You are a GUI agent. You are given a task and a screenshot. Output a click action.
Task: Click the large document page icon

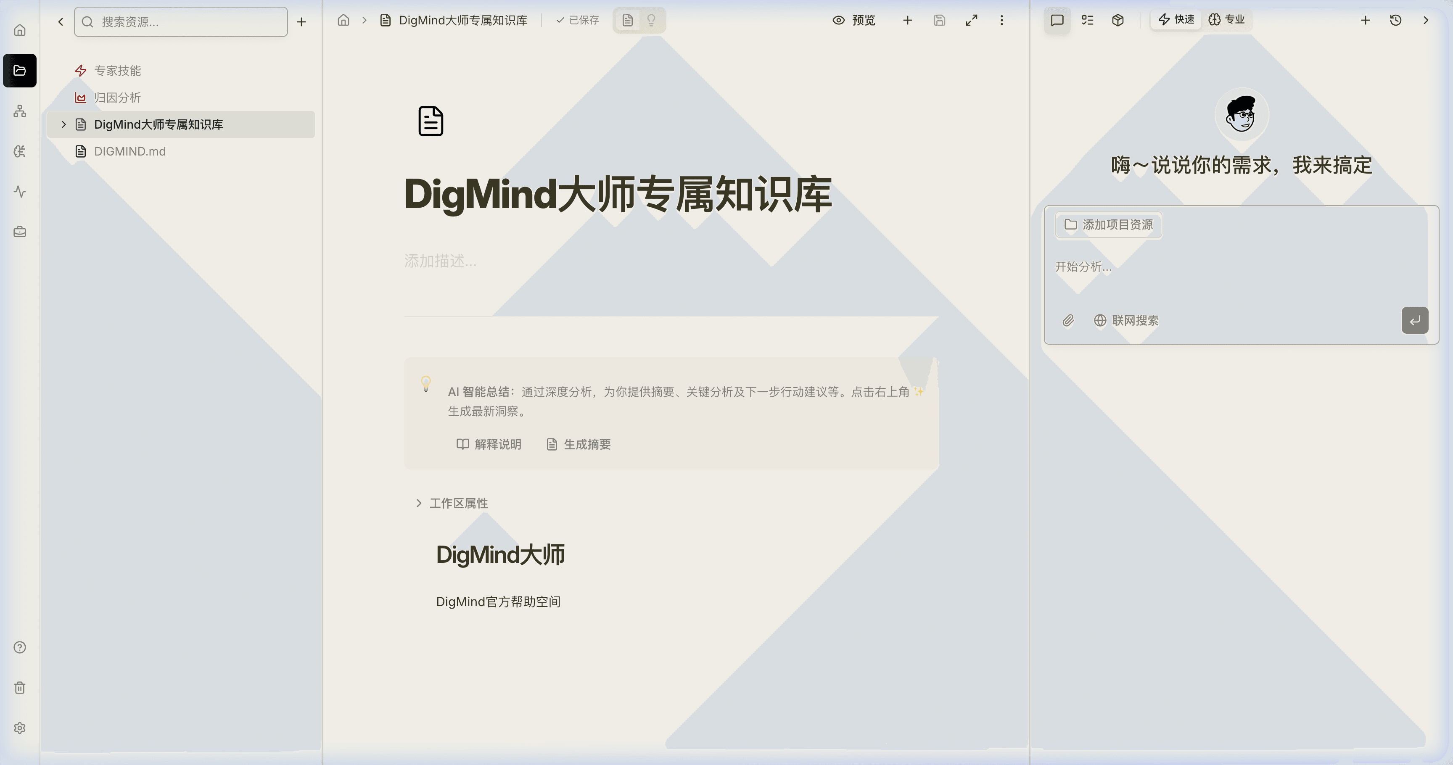[431, 121]
